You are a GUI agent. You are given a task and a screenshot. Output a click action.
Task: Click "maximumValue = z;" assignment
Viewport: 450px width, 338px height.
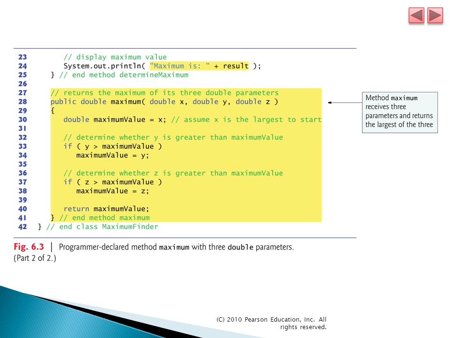tap(112, 191)
